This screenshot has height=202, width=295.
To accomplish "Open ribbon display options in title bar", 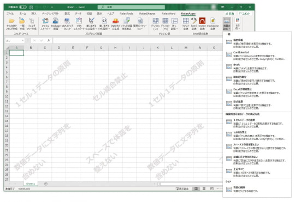I will (x=222, y=7).
